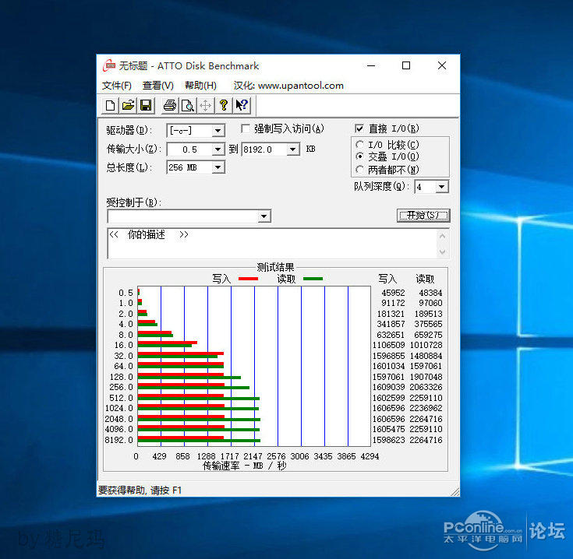Image resolution: width=573 pixels, height=559 pixels.
Task: Click the 8192.0 row label in chart
Action: pyautogui.click(x=118, y=440)
